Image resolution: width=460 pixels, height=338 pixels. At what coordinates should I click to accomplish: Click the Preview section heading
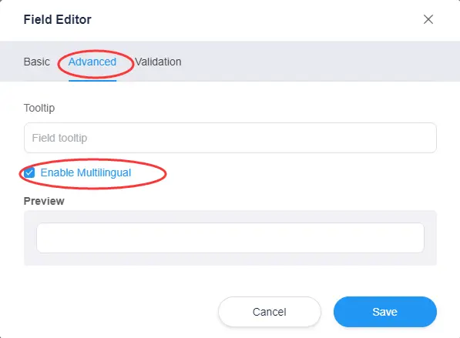(x=44, y=201)
